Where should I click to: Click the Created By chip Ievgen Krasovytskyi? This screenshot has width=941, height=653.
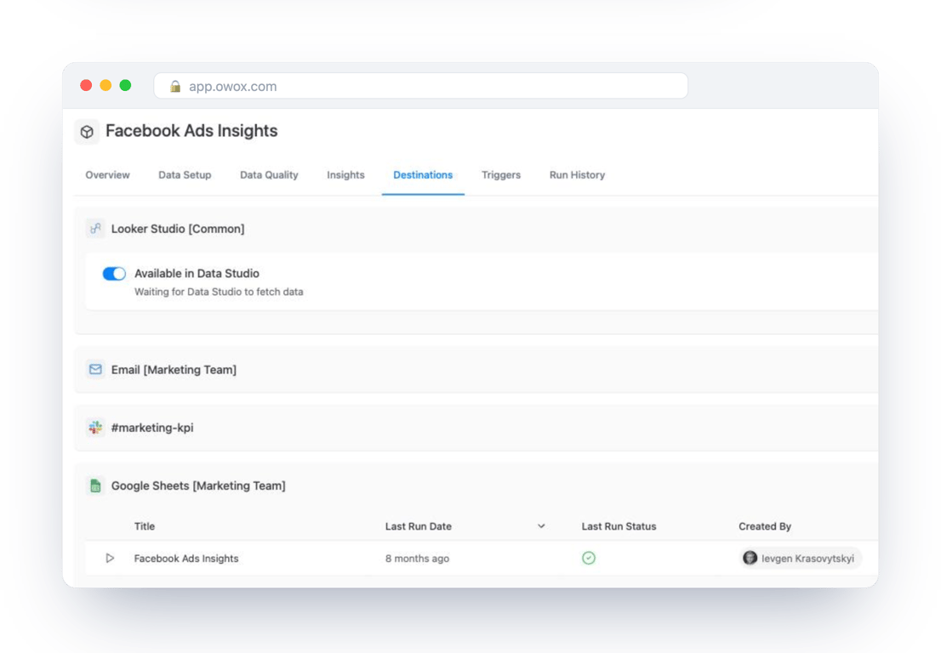point(801,559)
